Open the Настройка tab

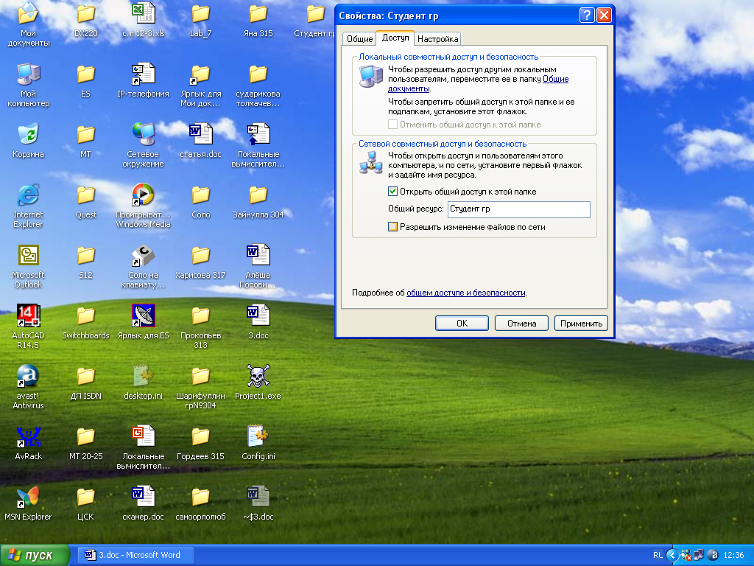[437, 39]
